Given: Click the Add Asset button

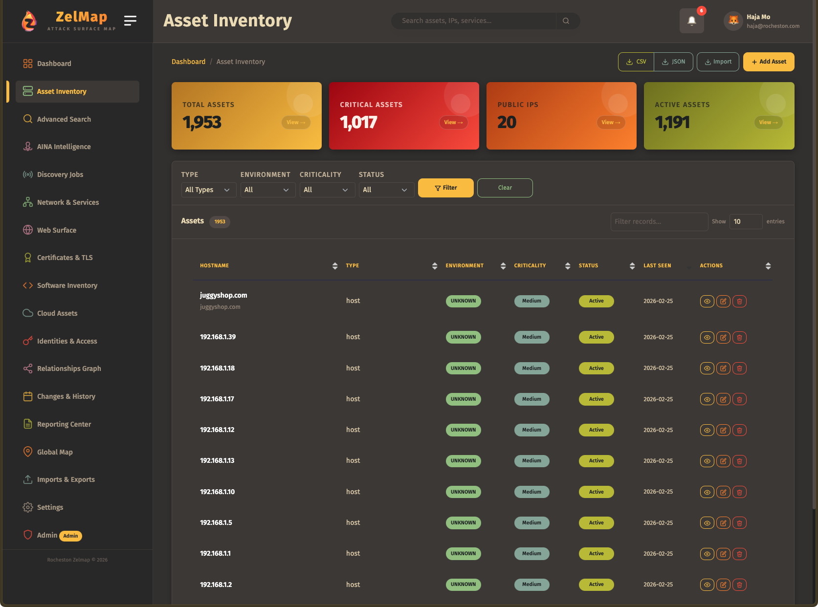Looking at the screenshot, I should tap(769, 62).
